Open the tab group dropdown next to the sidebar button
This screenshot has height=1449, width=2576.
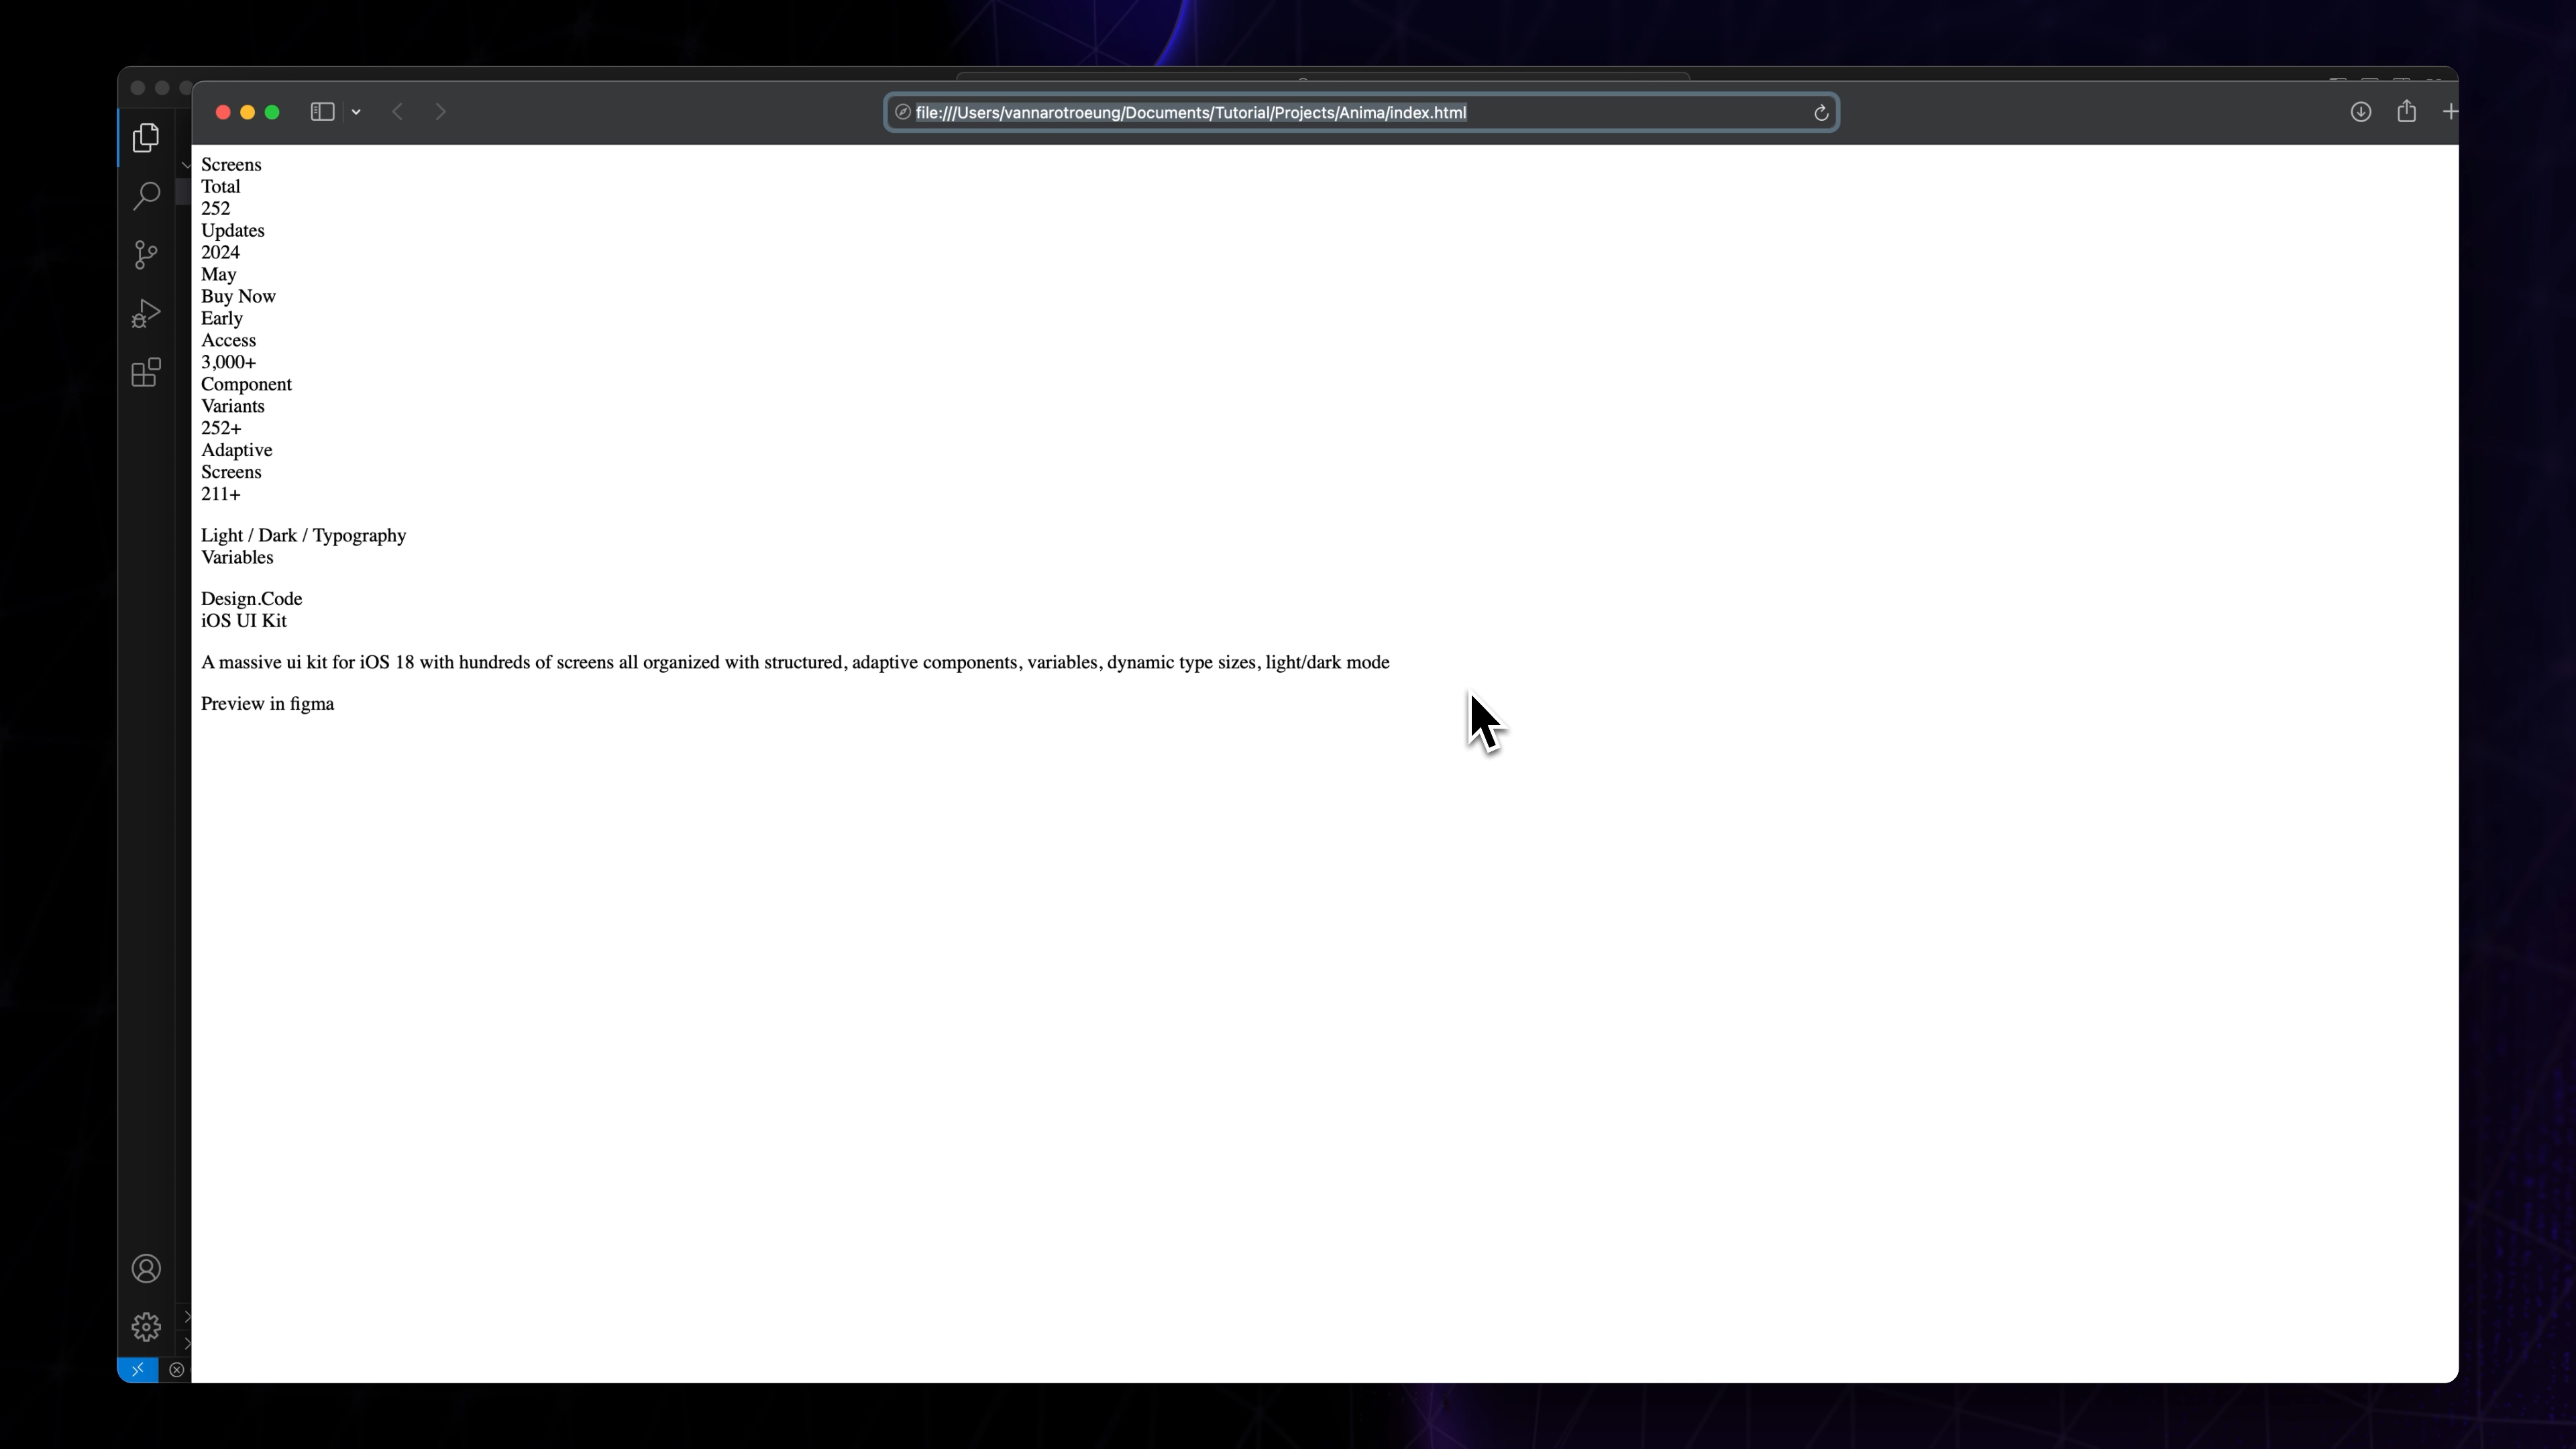[356, 112]
